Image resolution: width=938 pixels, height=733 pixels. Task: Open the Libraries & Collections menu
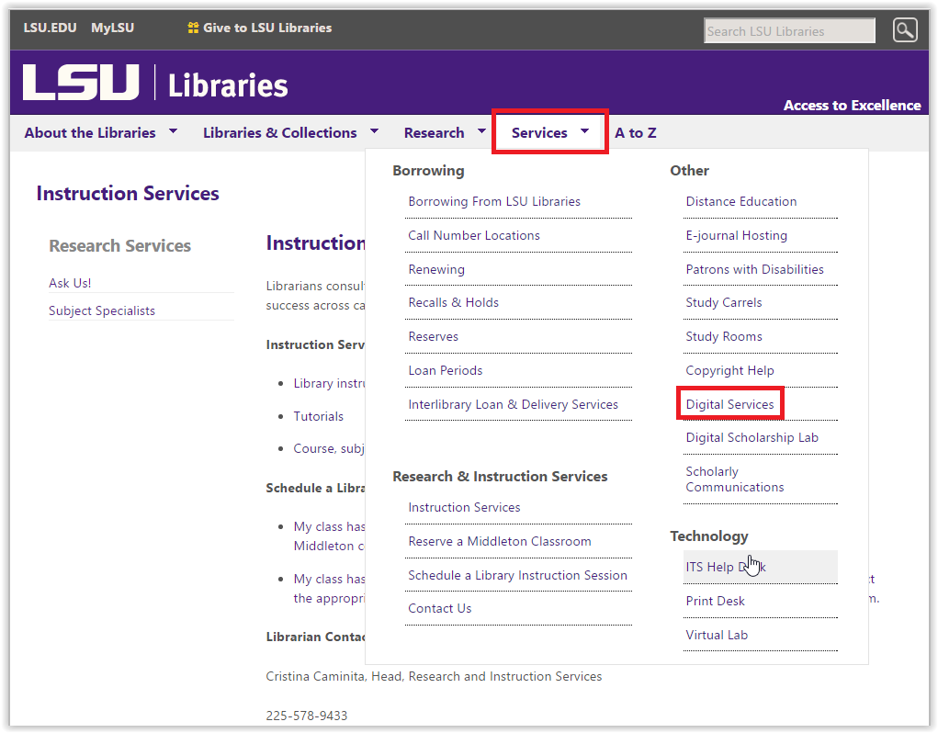(x=280, y=132)
